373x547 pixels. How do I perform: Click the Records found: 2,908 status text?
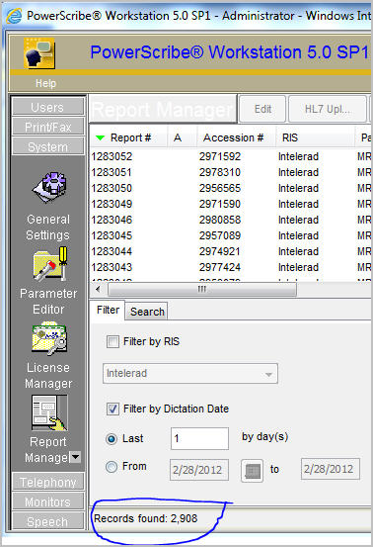coord(145,518)
